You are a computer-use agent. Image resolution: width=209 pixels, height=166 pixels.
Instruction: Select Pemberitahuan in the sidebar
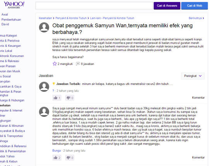pos(11,20)
